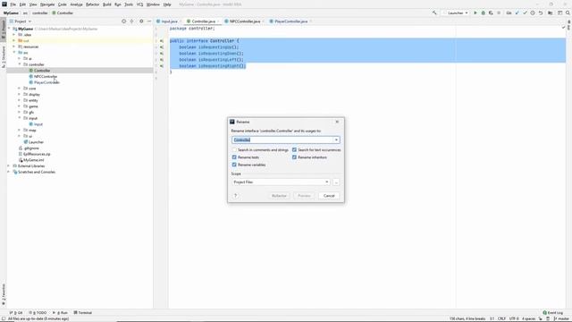The height and width of the screenshot is (322, 572).
Task: Collapse the controller folder in tree
Action: point(20,64)
